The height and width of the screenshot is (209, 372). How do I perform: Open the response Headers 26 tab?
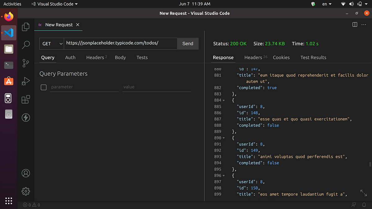(x=256, y=57)
